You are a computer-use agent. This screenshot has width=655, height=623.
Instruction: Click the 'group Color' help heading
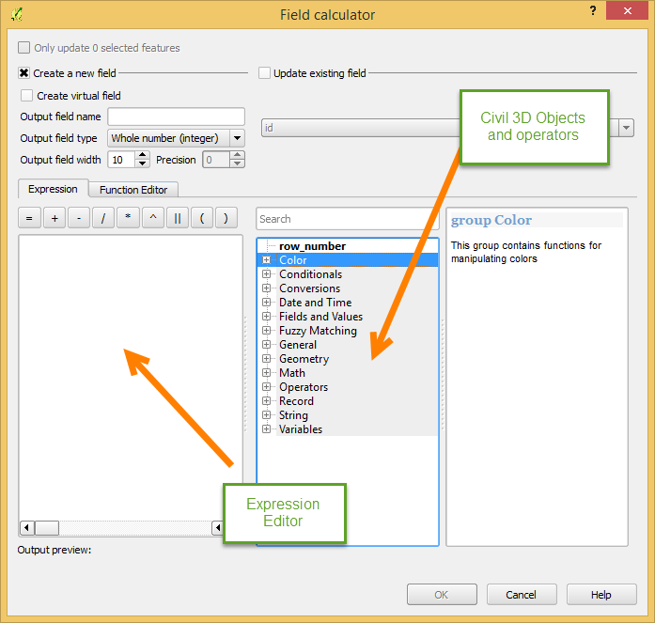tap(491, 220)
